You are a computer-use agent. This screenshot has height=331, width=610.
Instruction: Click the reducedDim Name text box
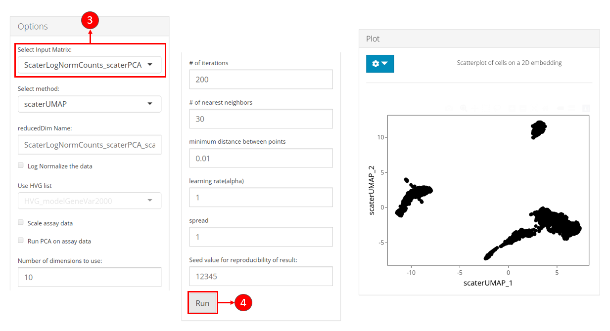tap(90, 145)
